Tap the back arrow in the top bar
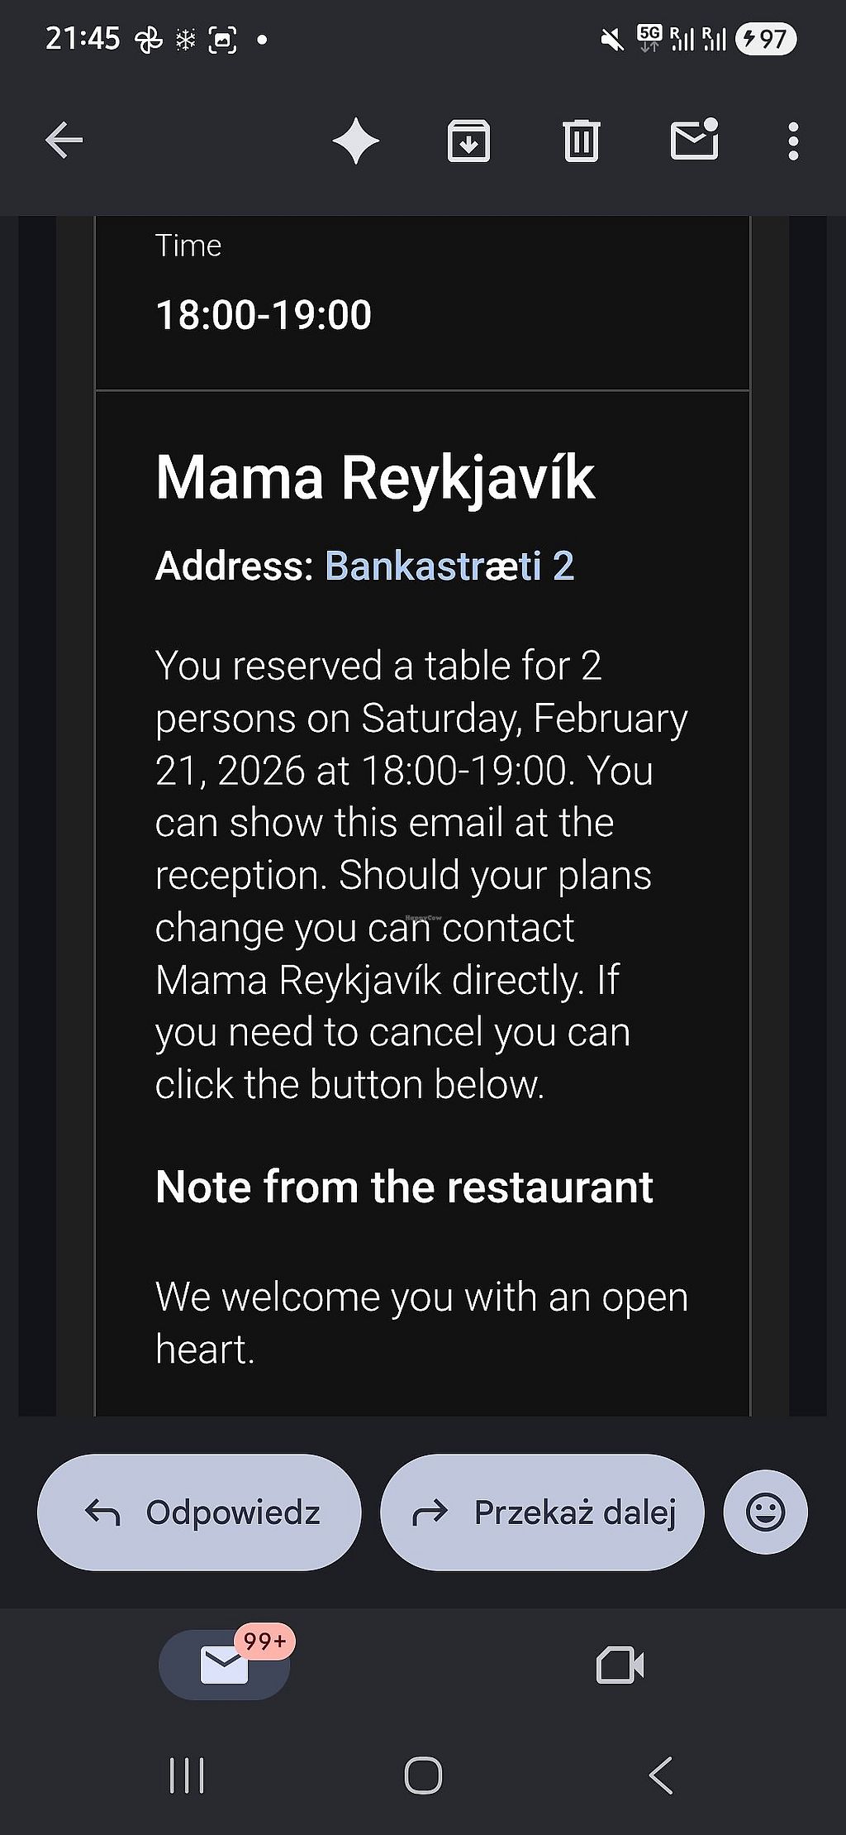Viewport: 846px width, 1835px height. tap(64, 140)
